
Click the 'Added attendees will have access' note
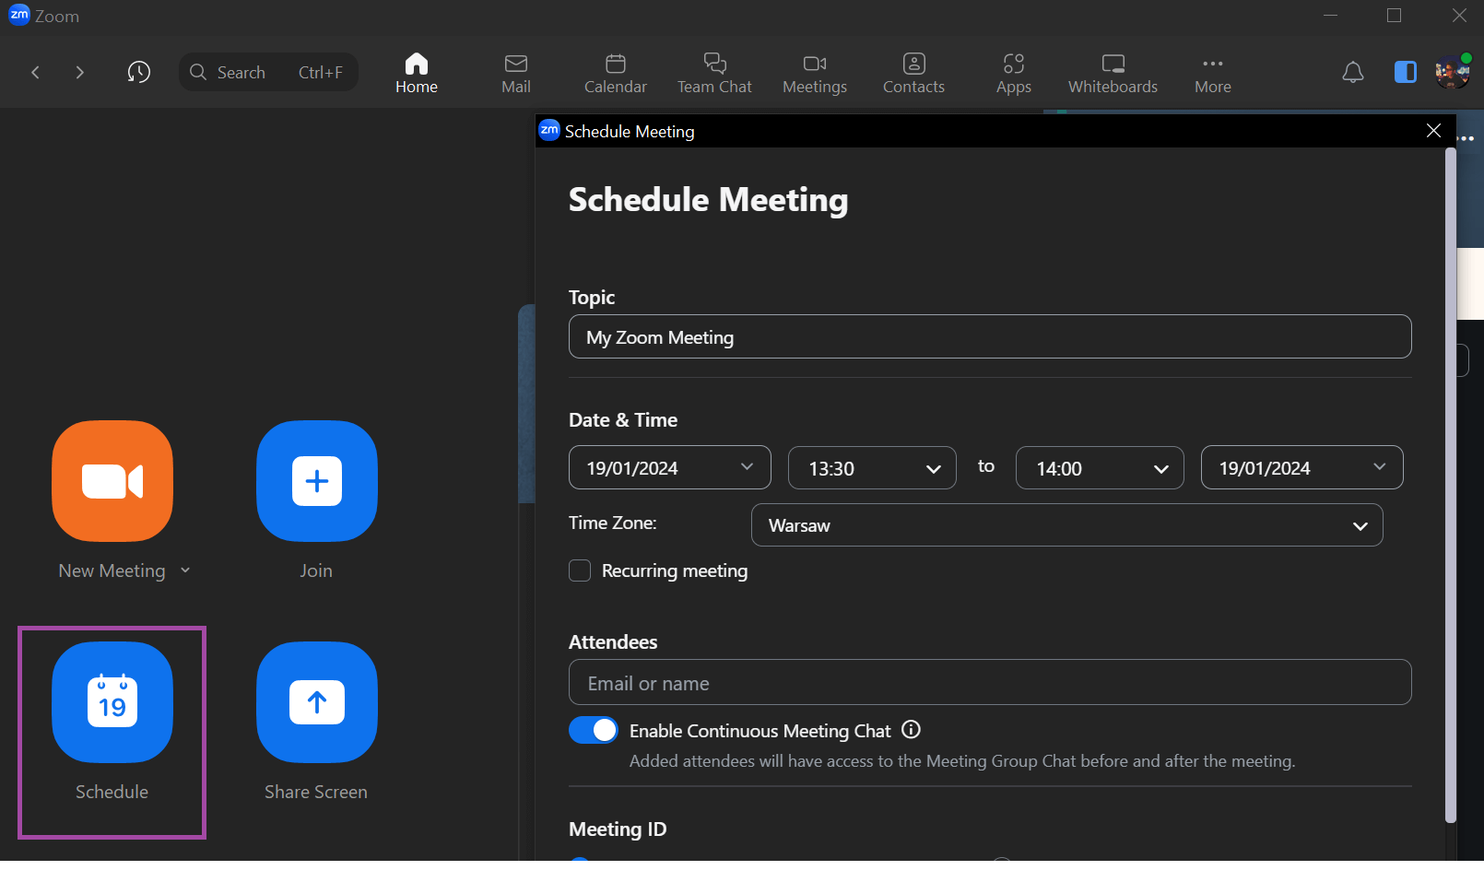point(962,760)
